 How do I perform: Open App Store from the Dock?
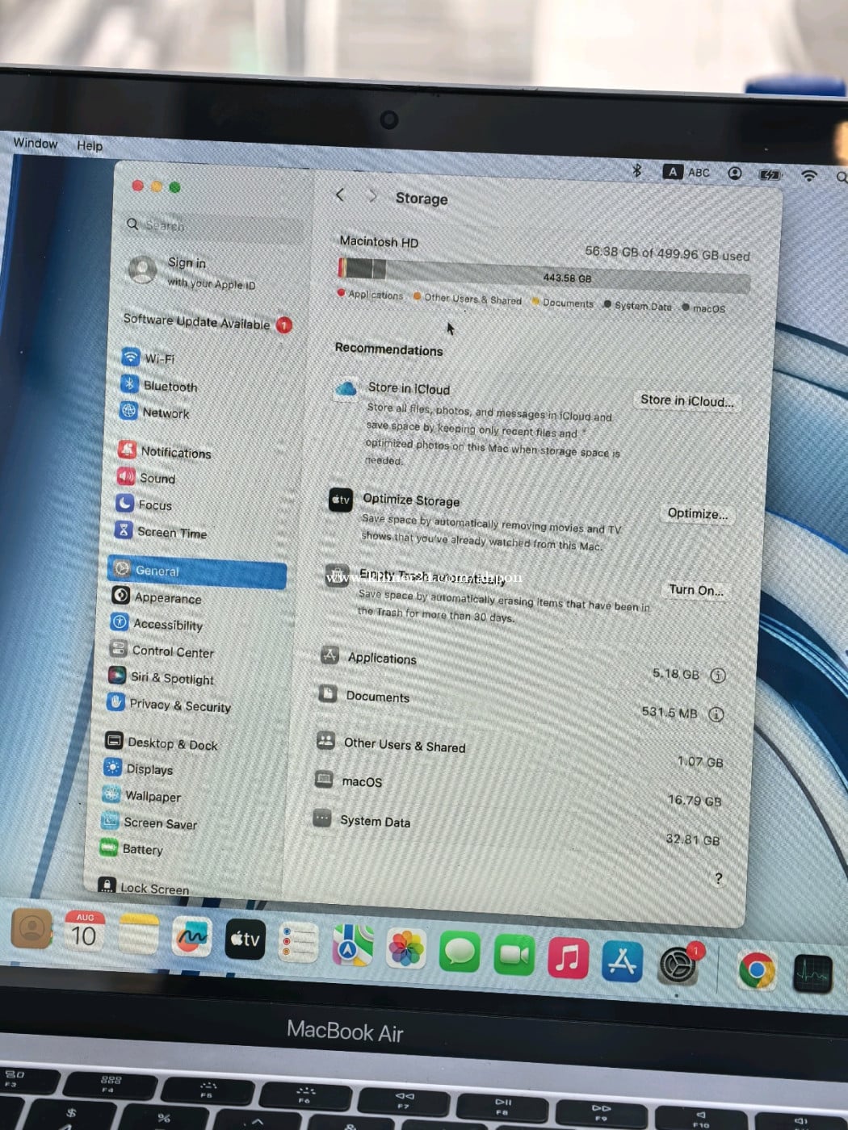(x=622, y=961)
